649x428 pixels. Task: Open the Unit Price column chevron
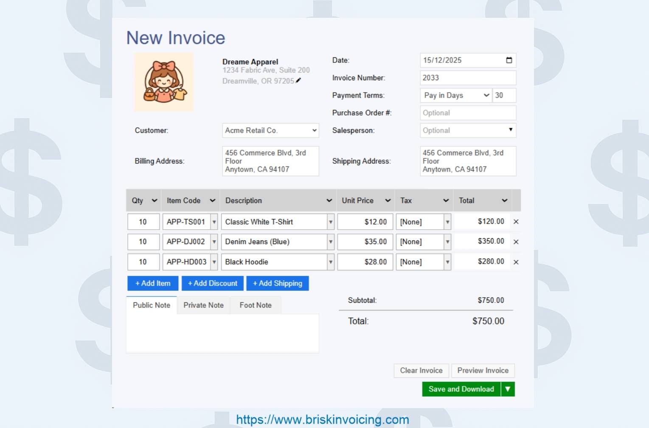point(388,200)
